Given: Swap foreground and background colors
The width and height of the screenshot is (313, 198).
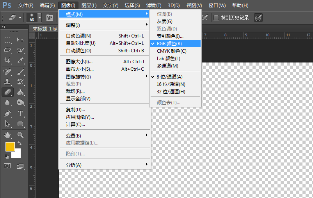Looking at the screenshot, I should (20, 143).
